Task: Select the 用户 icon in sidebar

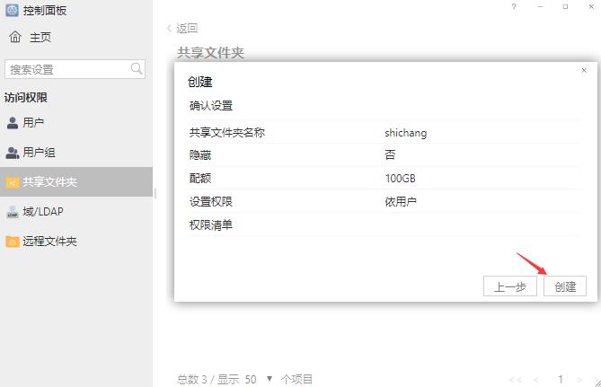Action: click(x=13, y=122)
